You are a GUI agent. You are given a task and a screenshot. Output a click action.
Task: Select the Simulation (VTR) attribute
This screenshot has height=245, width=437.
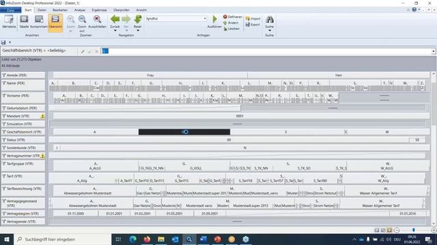click(x=23, y=124)
